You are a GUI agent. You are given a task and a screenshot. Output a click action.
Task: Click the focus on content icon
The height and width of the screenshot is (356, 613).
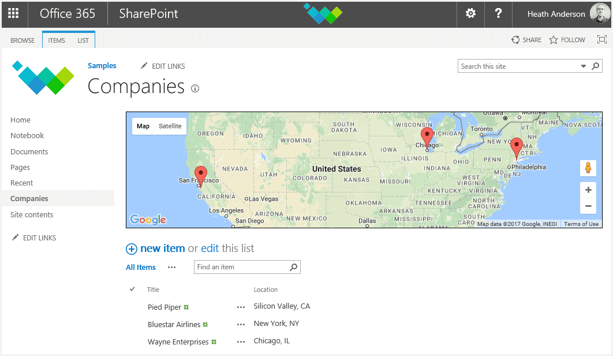tap(602, 39)
